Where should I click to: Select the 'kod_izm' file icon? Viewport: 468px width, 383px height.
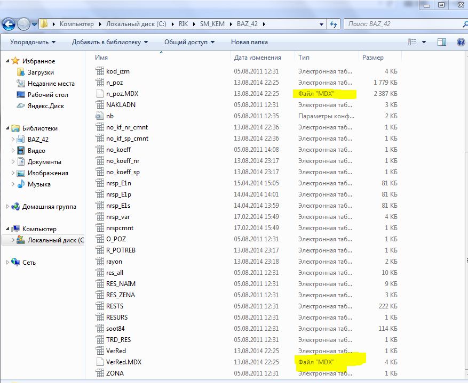coord(100,71)
